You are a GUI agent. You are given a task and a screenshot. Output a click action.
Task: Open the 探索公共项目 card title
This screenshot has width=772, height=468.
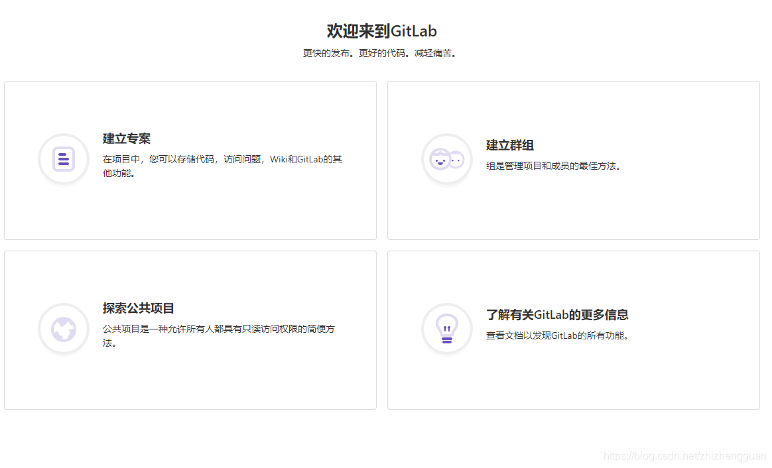pyautogui.click(x=139, y=308)
